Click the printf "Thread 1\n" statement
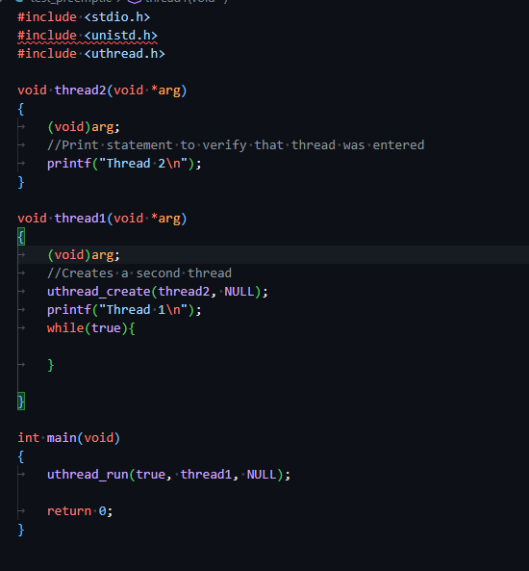 124,310
